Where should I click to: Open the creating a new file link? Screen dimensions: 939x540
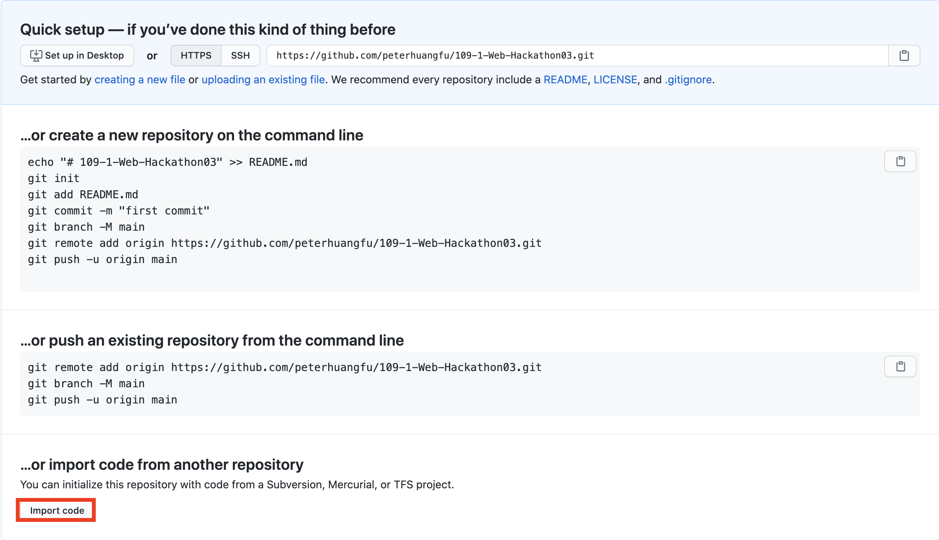pos(140,79)
